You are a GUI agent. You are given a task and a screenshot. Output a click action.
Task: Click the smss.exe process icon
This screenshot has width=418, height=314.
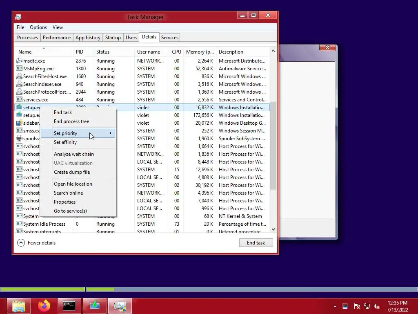click(19, 130)
